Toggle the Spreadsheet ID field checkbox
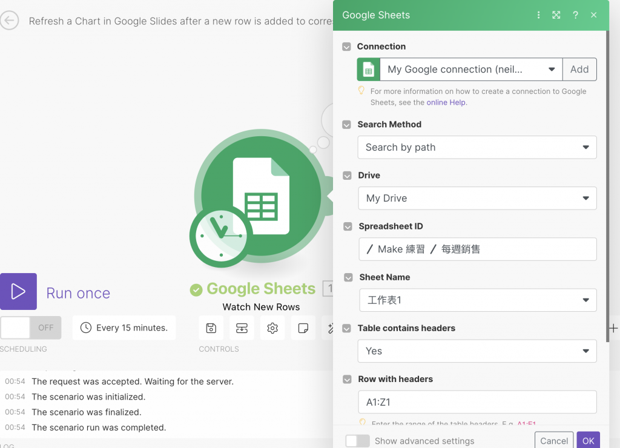 [x=348, y=226]
